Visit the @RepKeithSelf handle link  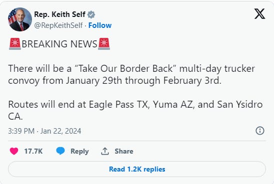coord(58,25)
